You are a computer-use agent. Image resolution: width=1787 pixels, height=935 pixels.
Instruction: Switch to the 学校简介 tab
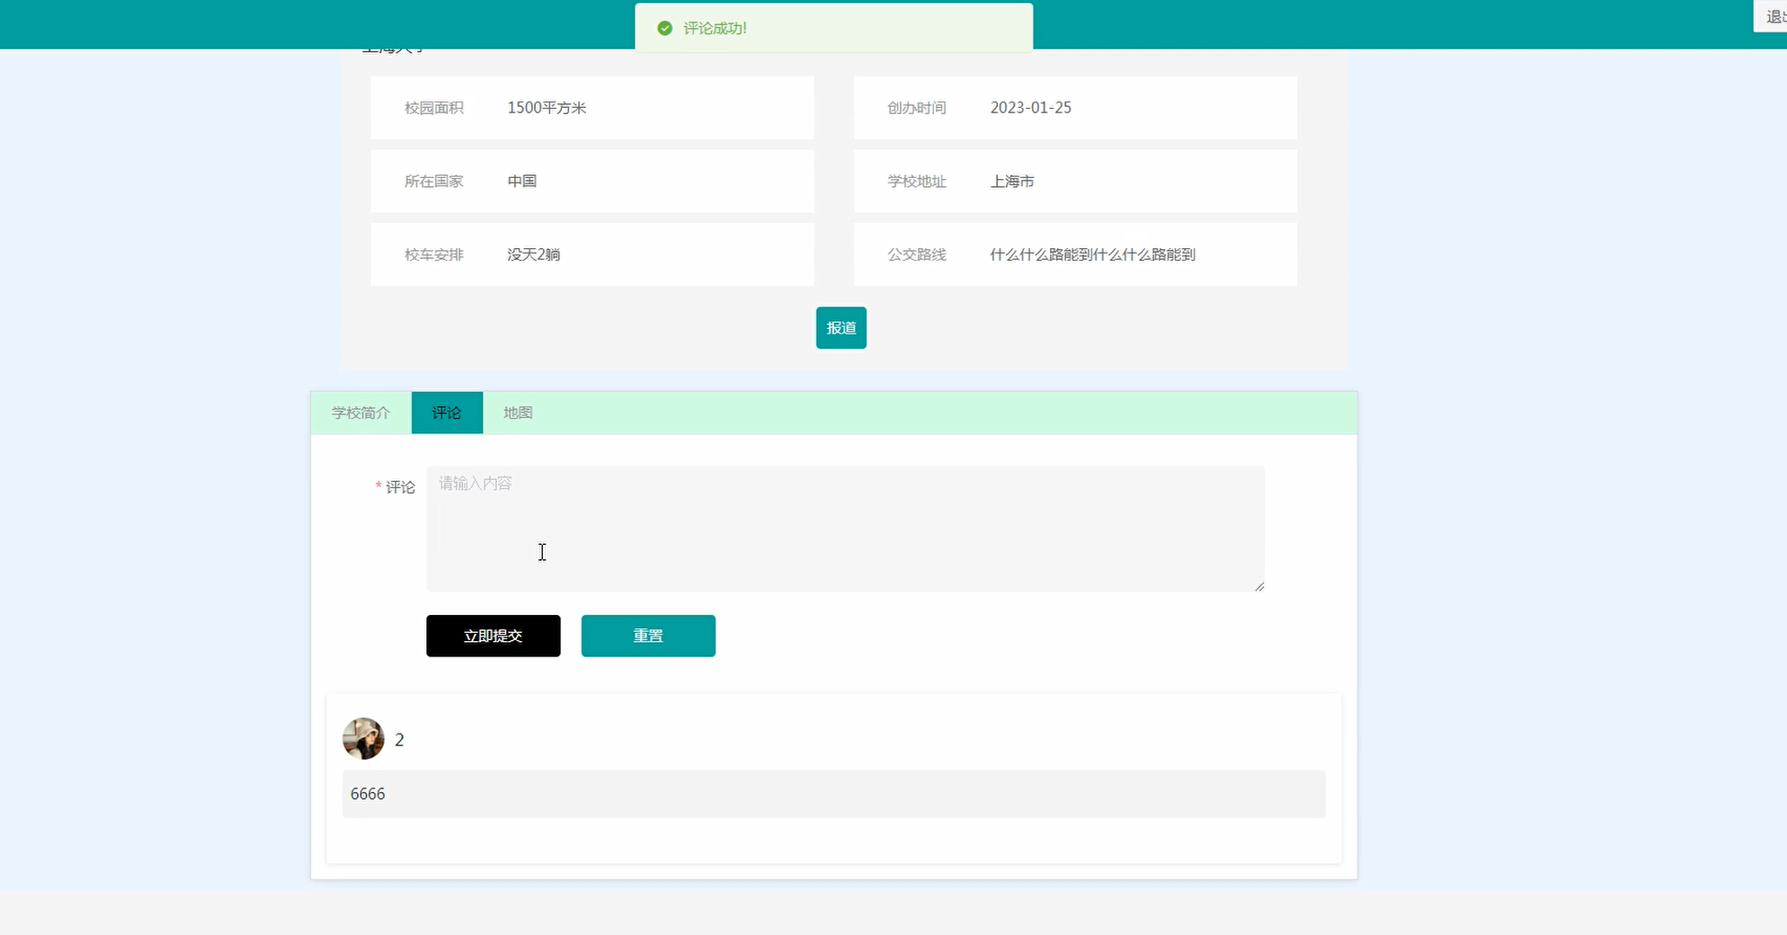(x=360, y=413)
